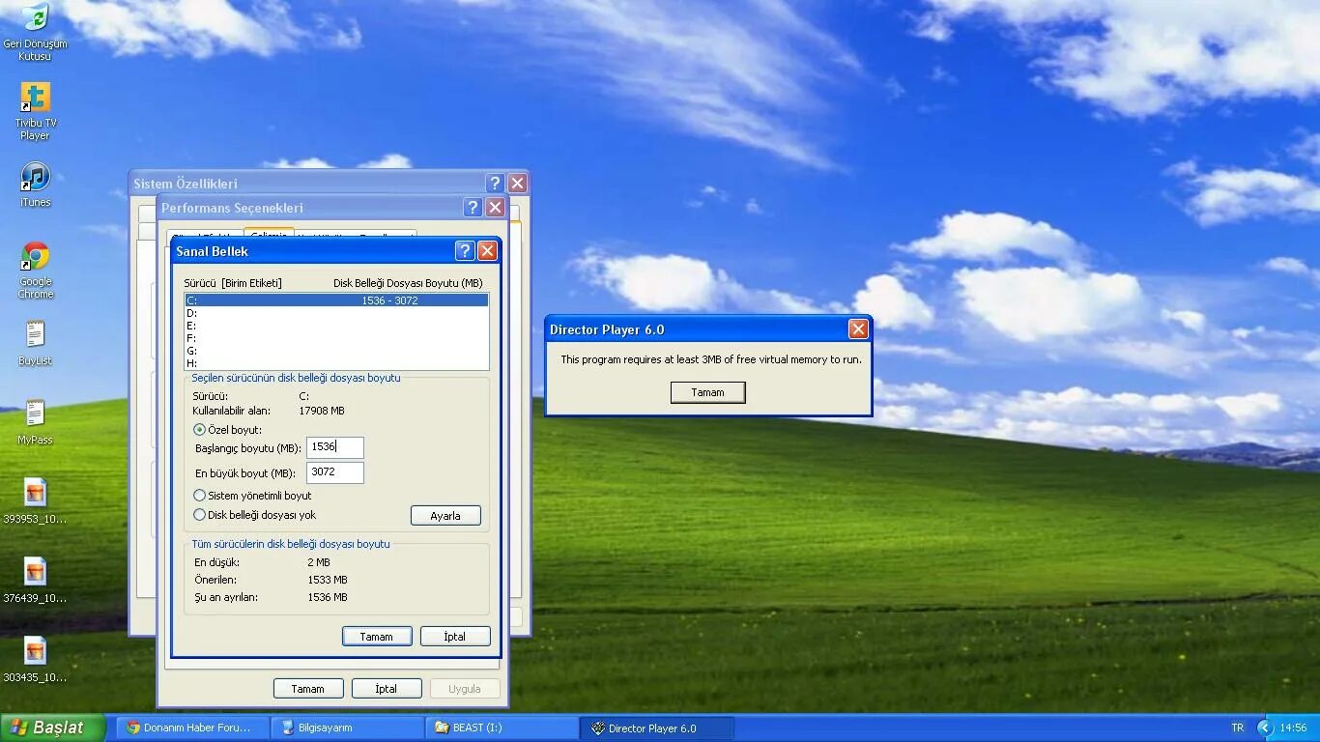Viewport: 1320px width, 742px height.
Task: Close the Sistem Özellikleri window
Action: click(517, 184)
